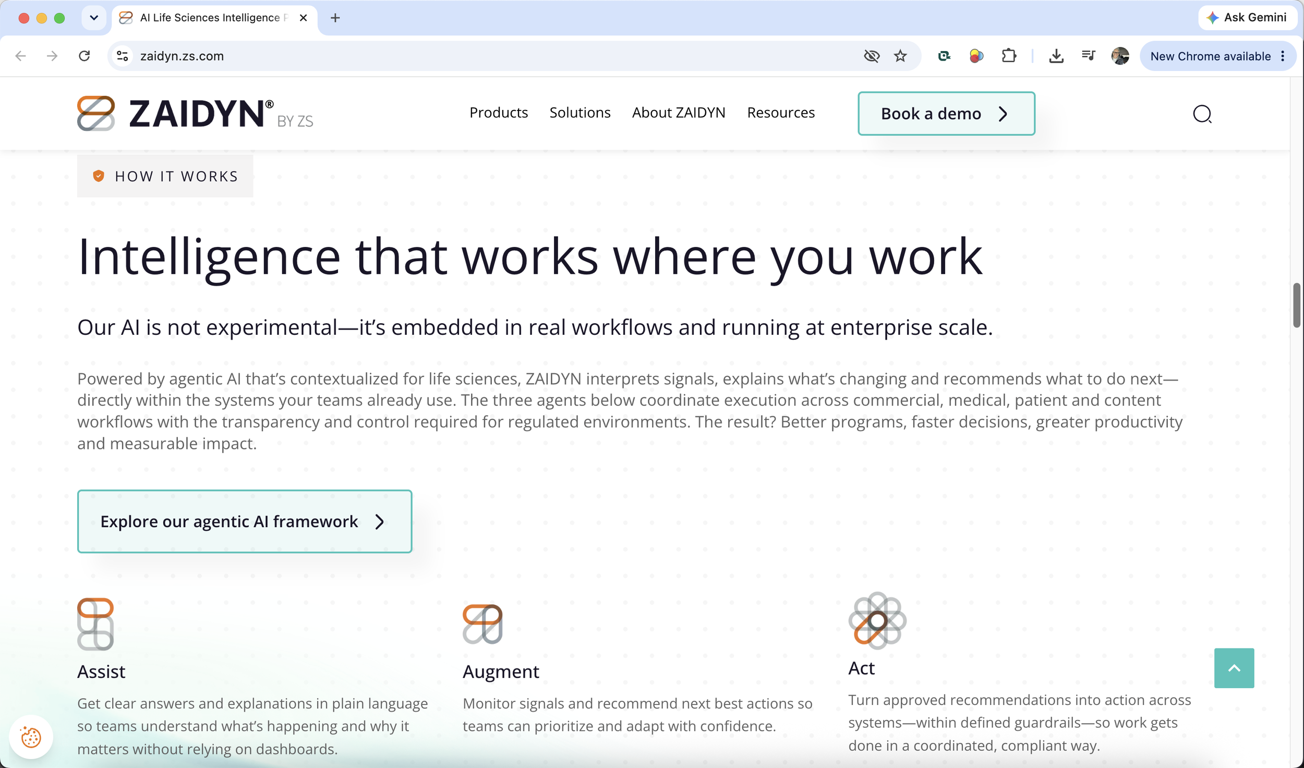Viewport: 1304px width, 768px height.
Task: Open the Resources menu
Action: tap(781, 113)
